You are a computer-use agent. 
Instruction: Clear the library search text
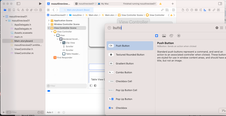(217, 28)
